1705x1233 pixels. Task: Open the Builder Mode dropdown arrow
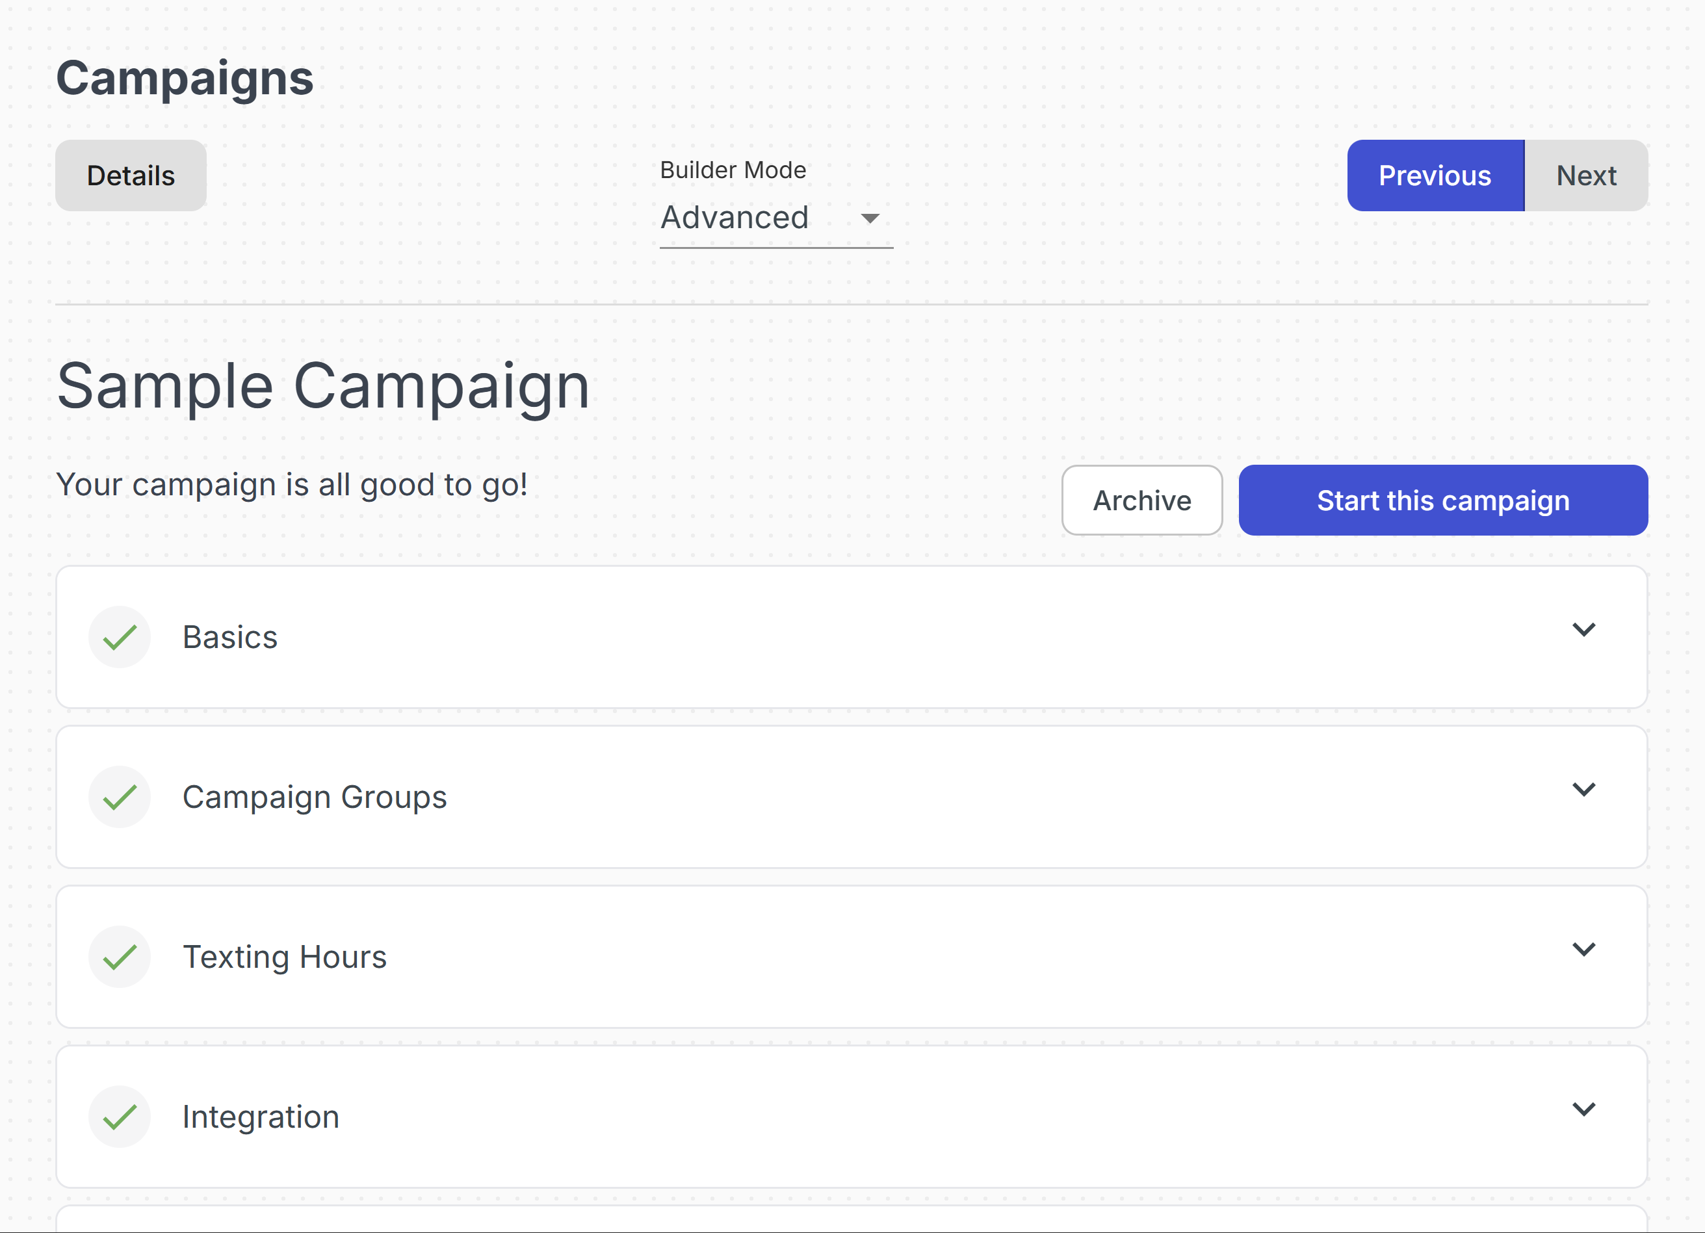coord(870,219)
